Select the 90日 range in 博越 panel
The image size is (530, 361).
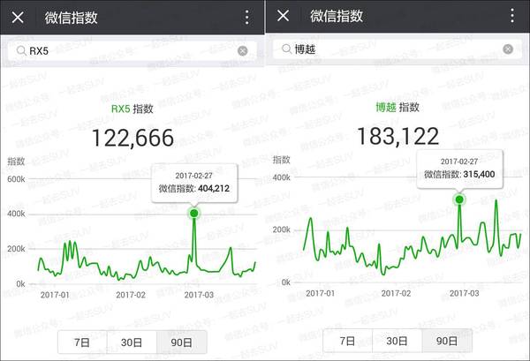pyautogui.click(x=447, y=341)
